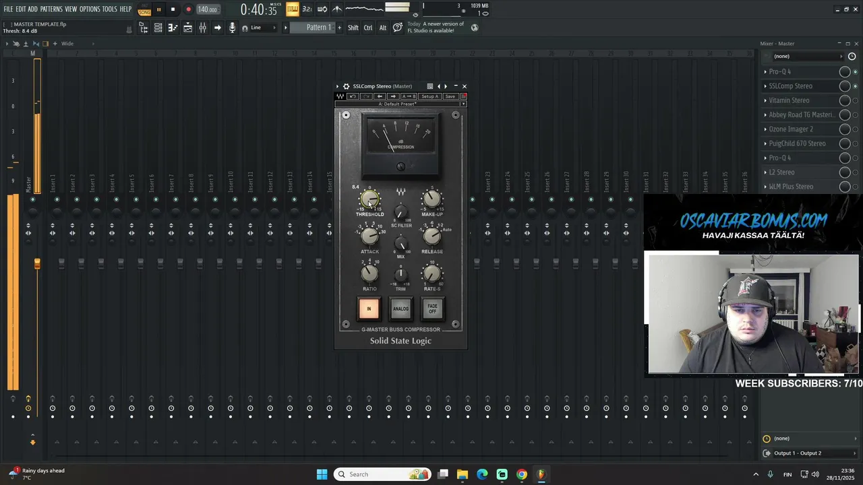Open the Mixer view icon in toolbar
863x485 pixels.
pyautogui.click(x=202, y=28)
